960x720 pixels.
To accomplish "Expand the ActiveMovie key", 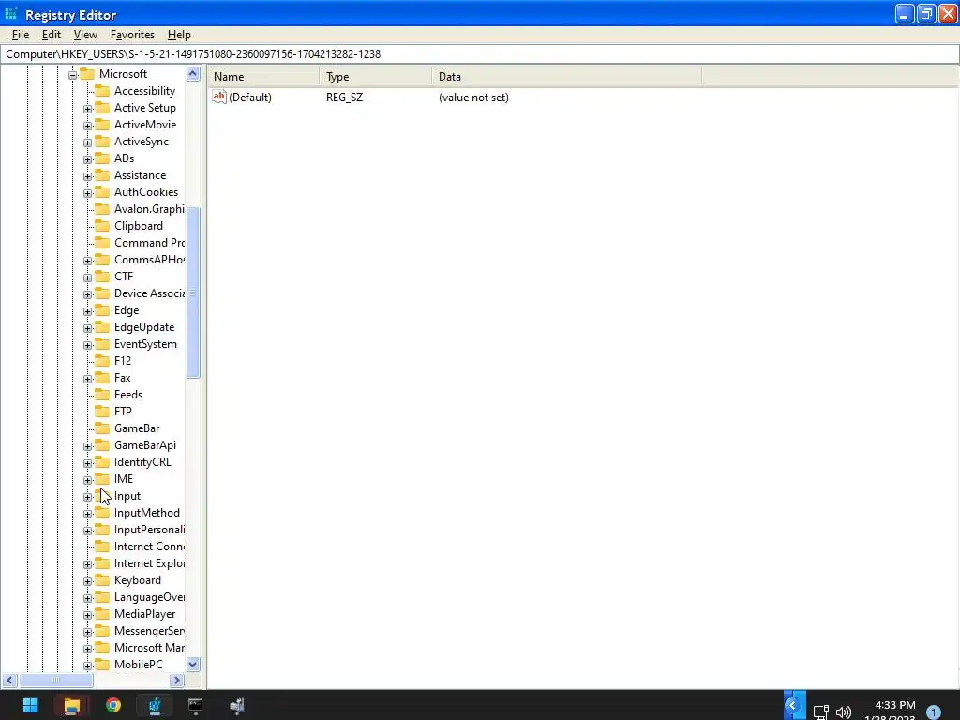I will (x=87, y=126).
